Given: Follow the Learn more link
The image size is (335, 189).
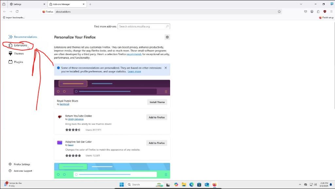Looking at the screenshot, I should [134, 71].
